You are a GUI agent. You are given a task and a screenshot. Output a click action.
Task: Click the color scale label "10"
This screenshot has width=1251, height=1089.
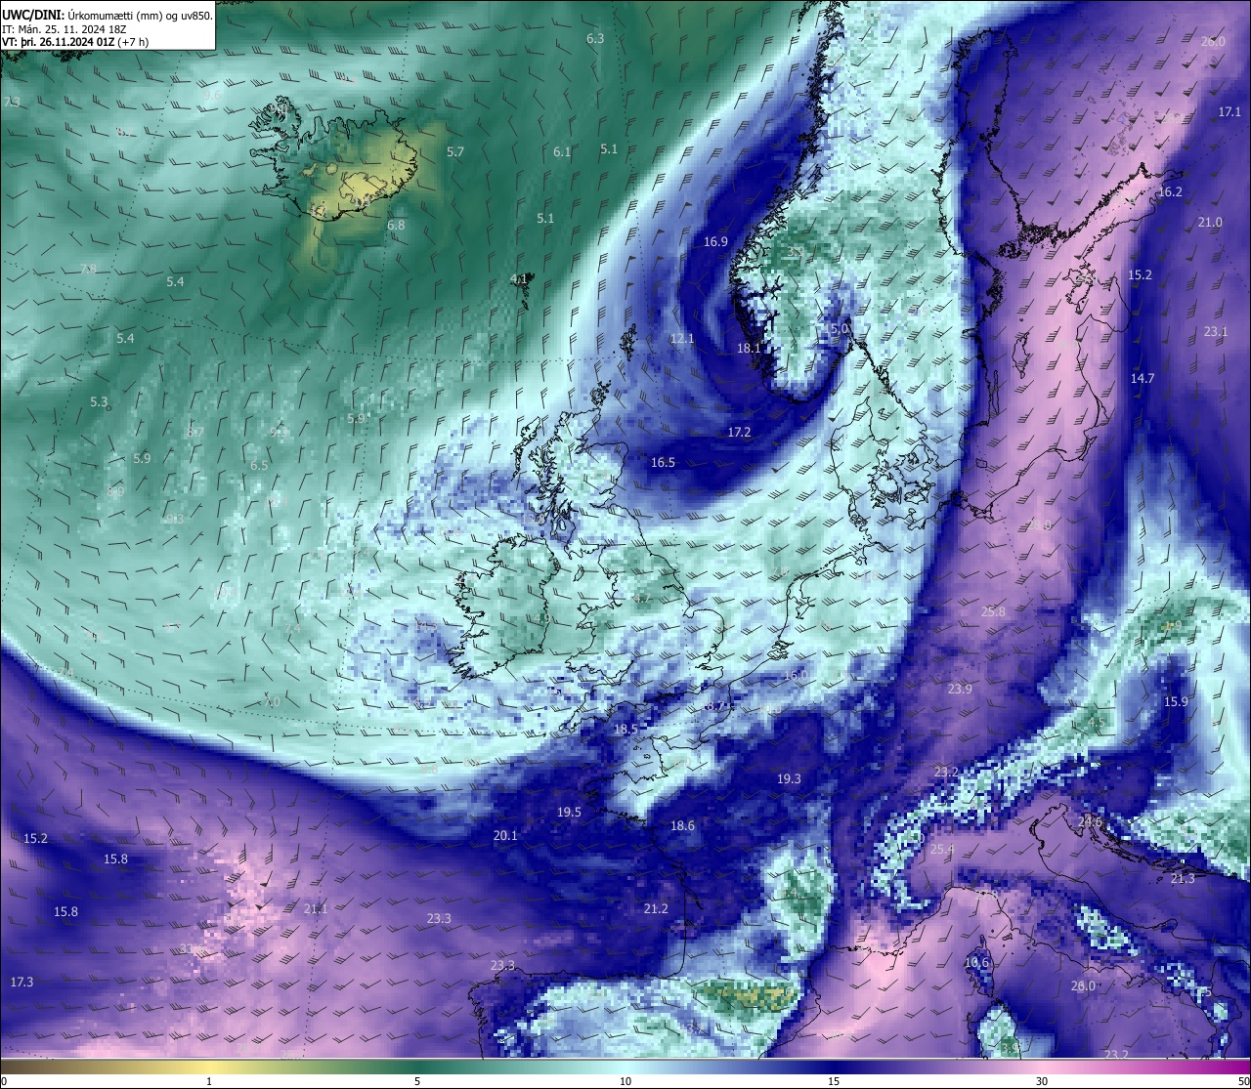tap(625, 1081)
